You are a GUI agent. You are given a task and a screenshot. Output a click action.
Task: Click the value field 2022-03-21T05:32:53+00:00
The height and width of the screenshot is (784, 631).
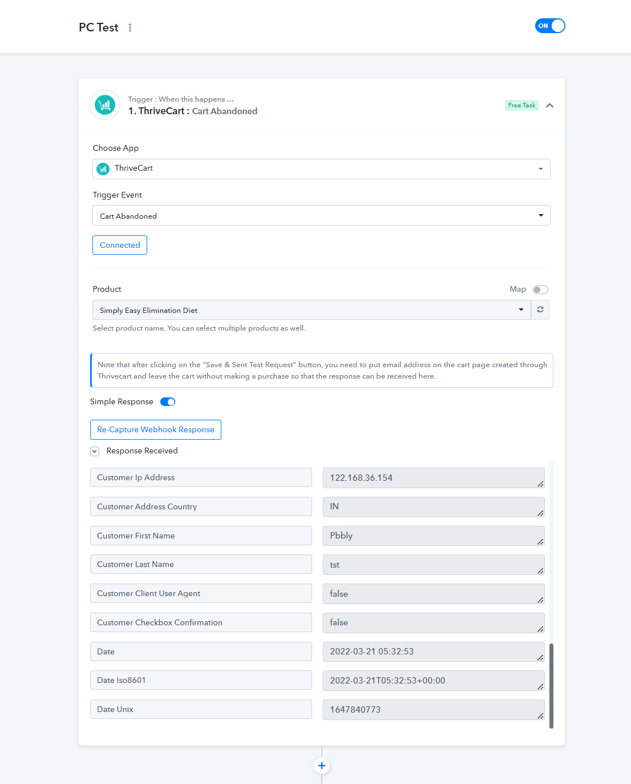434,681
